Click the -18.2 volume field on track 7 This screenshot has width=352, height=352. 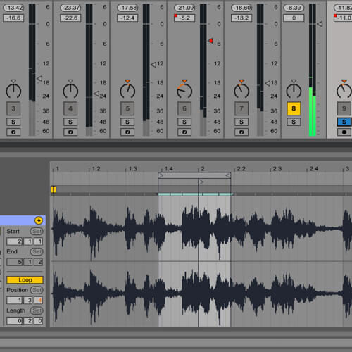coord(241,18)
